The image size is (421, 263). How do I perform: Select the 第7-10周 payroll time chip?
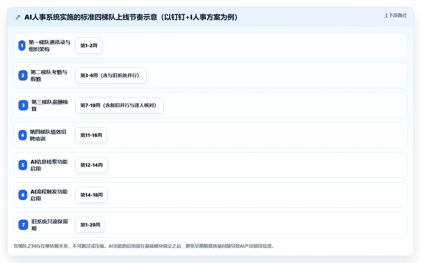[x=119, y=105]
